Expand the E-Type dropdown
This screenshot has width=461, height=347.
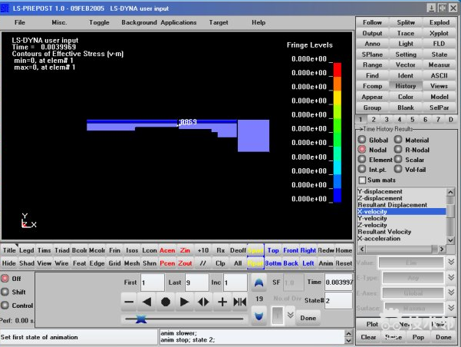click(x=451, y=277)
